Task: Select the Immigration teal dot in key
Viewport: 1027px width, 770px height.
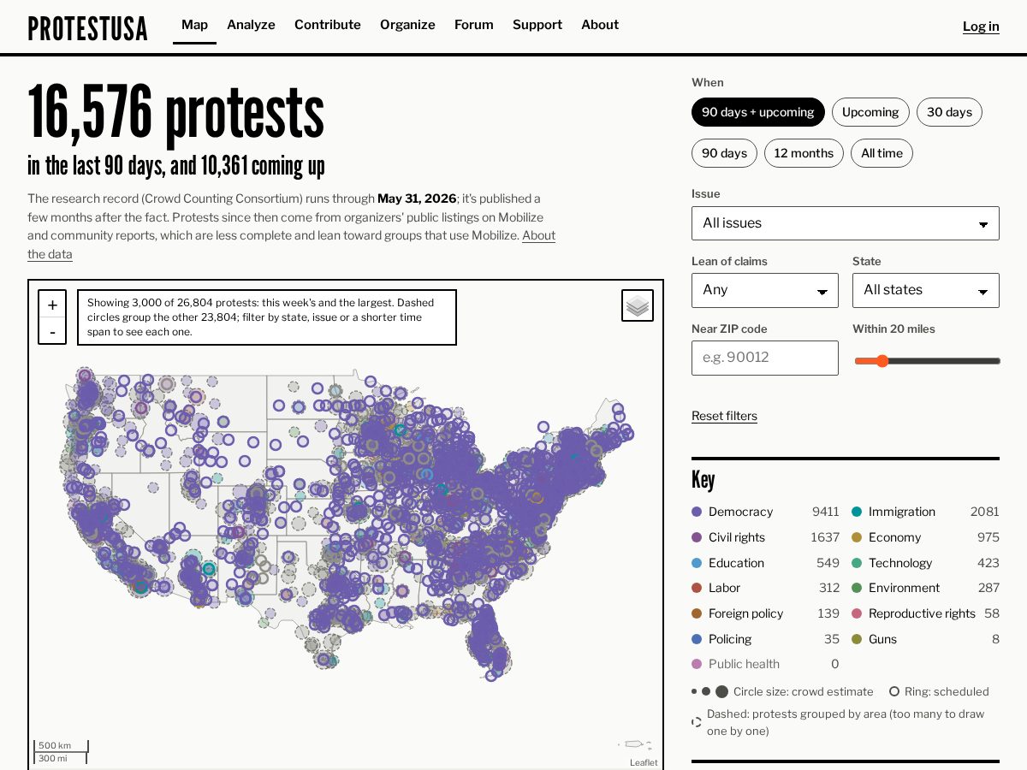Action: click(857, 512)
